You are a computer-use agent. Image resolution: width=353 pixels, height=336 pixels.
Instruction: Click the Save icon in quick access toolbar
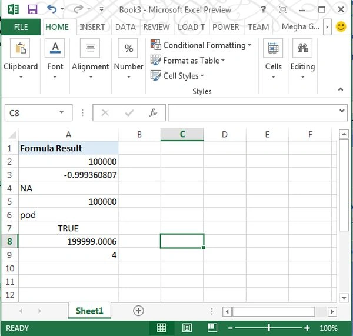pyautogui.click(x=32, y=9)
